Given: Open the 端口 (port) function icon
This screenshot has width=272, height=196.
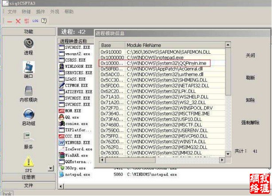Looking at the screenshot, I should click(x=29, y=67).
